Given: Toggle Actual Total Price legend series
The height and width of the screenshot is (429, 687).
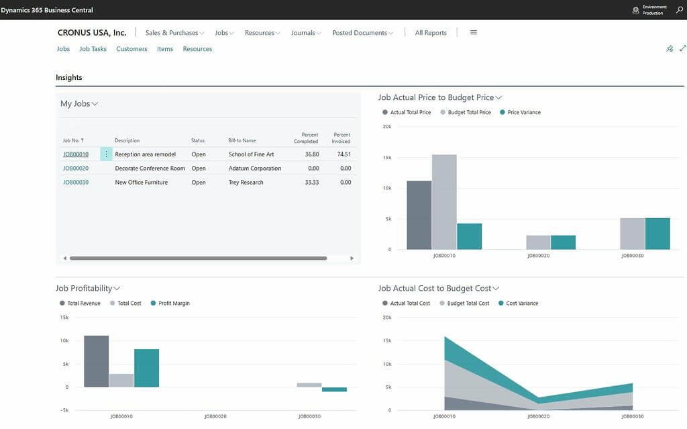Looking at the screenshot, I should point(407,112).
